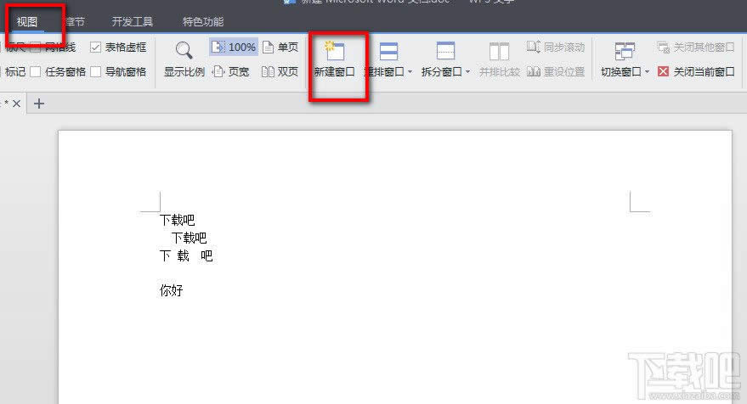
Task: Enable the Navigation Pane (导航窗格) checkbox
Action: 96,72
